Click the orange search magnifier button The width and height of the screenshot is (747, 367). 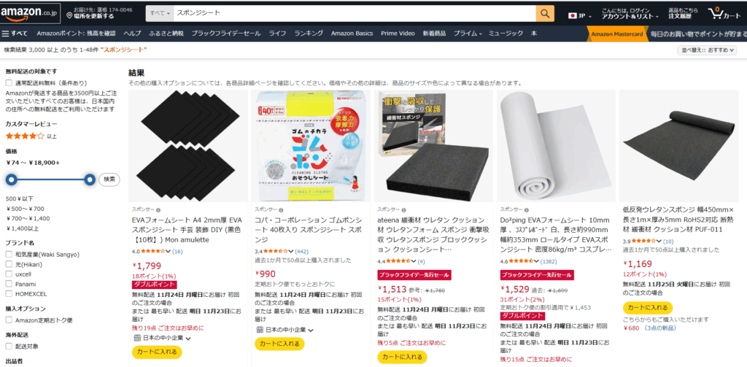pos(545,13)
